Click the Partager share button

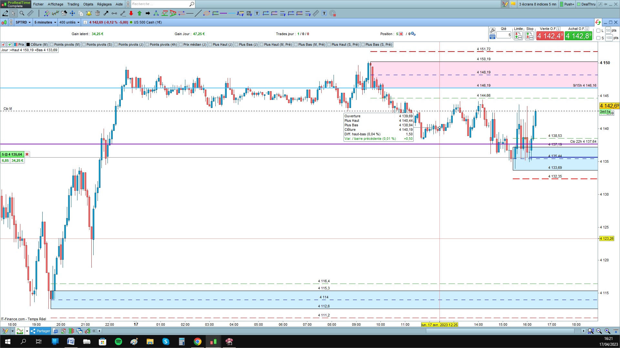(x=40, y=331)
